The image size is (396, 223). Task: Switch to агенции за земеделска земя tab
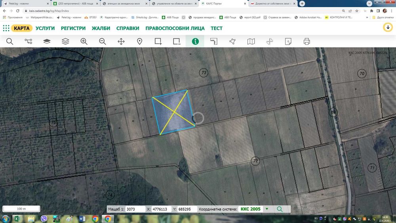(x=124, y=4)
